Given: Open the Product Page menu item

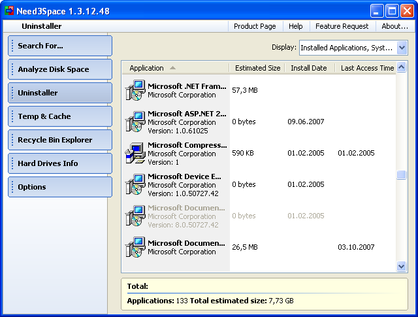Looking at the screenshot, I should coord(255,26).
